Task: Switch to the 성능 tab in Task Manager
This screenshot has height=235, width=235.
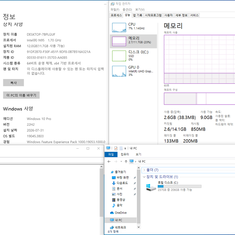Action: pos(127,15)
